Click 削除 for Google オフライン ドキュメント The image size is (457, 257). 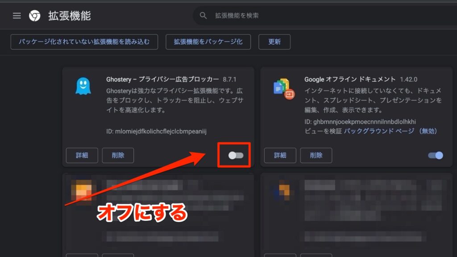(316, 155)
